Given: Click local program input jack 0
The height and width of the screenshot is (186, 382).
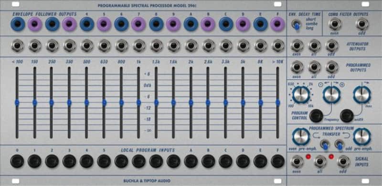Looking at the screenshot, I should coord(17,161).
